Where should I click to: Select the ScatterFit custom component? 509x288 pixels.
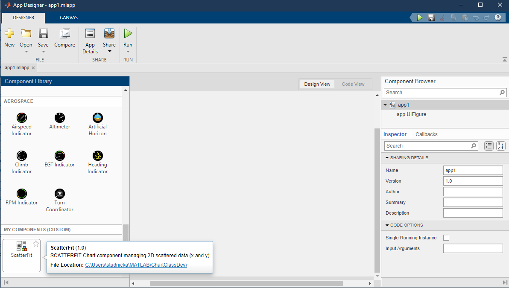coord(21,256)
